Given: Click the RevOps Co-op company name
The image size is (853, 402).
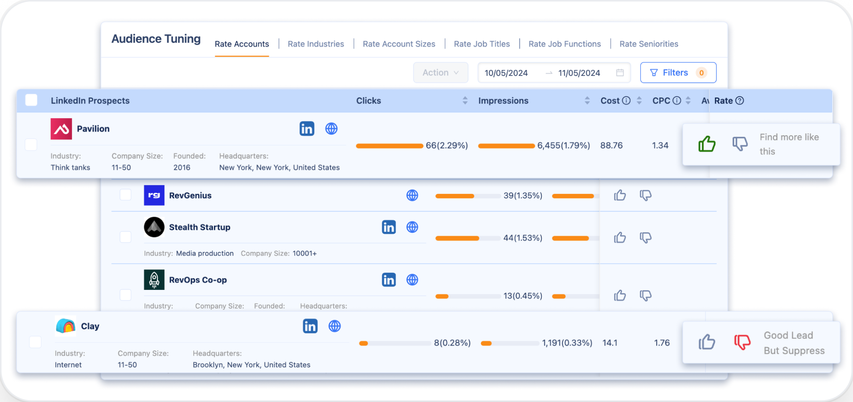Looking at the screenshot, I should [198, 280].
